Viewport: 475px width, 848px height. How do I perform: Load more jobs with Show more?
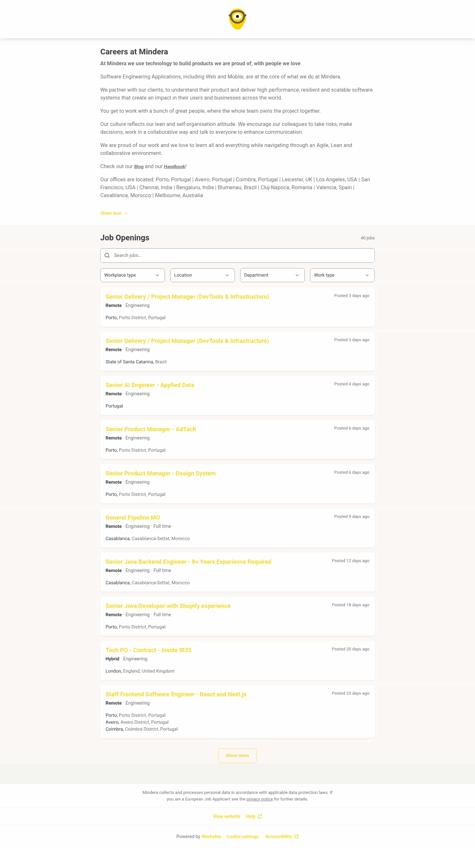[237, 755]
